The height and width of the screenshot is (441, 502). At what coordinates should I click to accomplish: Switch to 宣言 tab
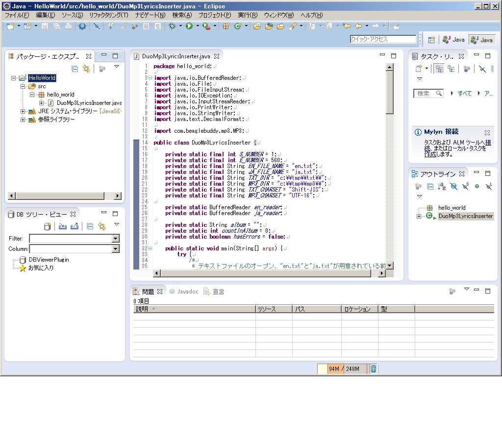point(214,292)
